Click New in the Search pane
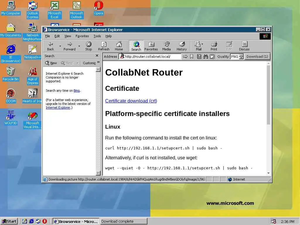Viewport: 300px width, 225px height. point(51,63)
